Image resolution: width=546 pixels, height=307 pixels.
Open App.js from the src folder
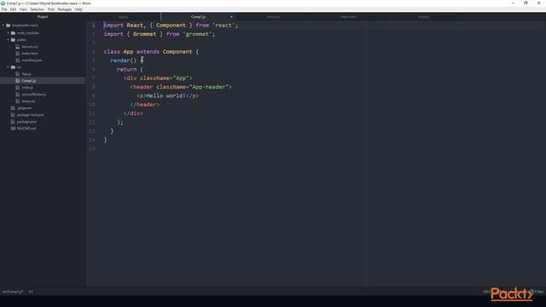coord(26,74)
